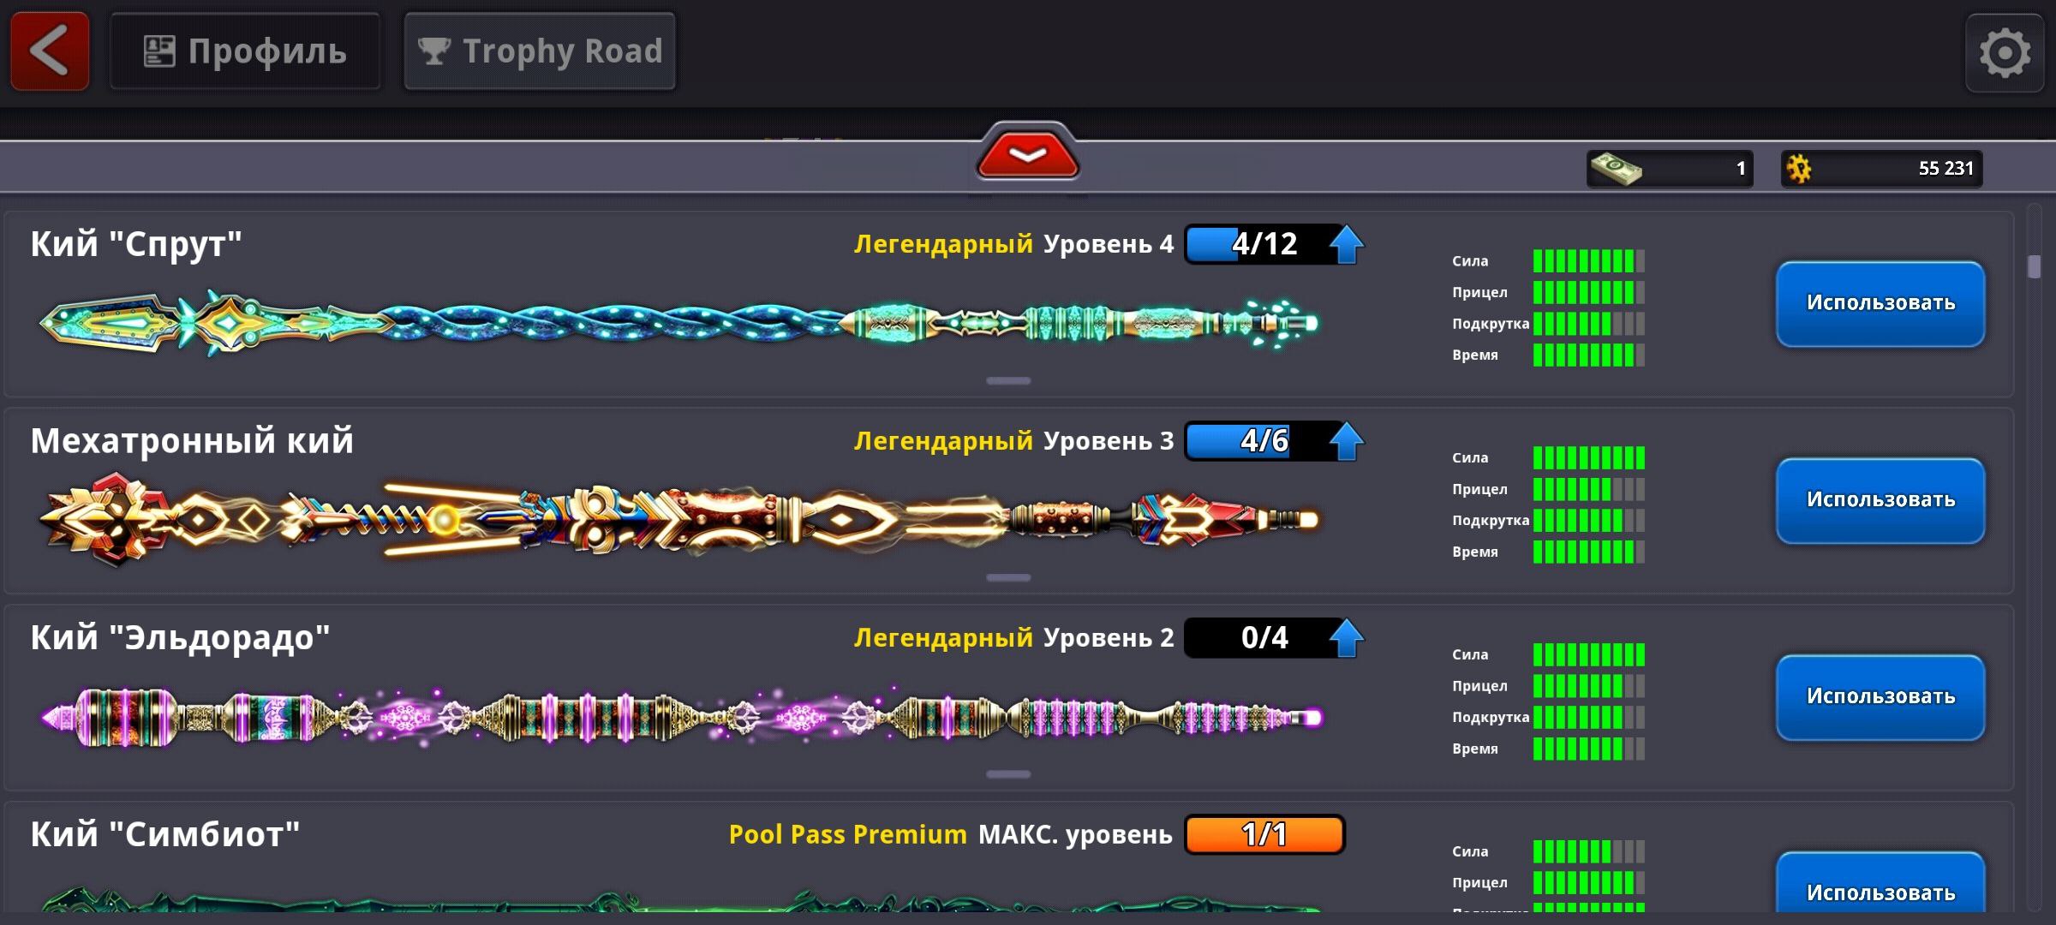Open the Профиль tab
The height and width of the screenshot is (925, 2056).
(x=245, y=51)
